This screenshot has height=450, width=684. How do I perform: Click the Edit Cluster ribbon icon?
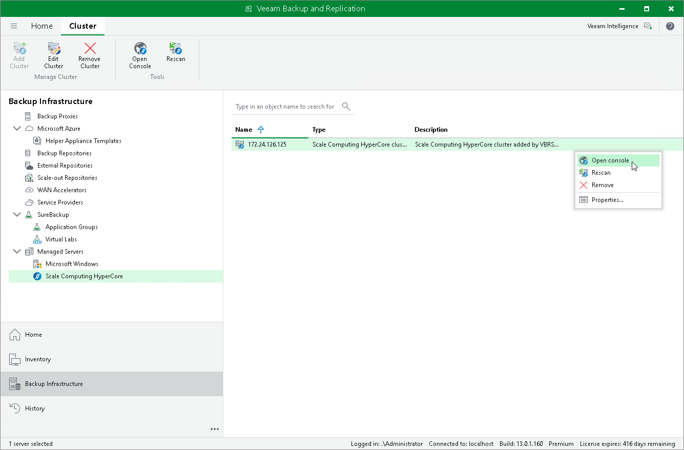(x=54, y=48)
